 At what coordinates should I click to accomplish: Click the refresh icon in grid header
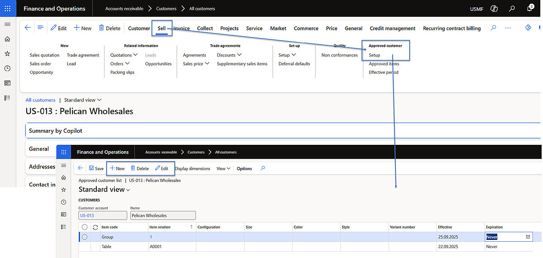click(x=95, y=227)
